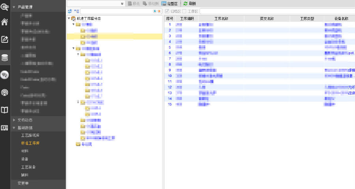Collapse the 标准工序库分类 root node
The width and height of the screenshot is (355, 189).
click(69, 18)
